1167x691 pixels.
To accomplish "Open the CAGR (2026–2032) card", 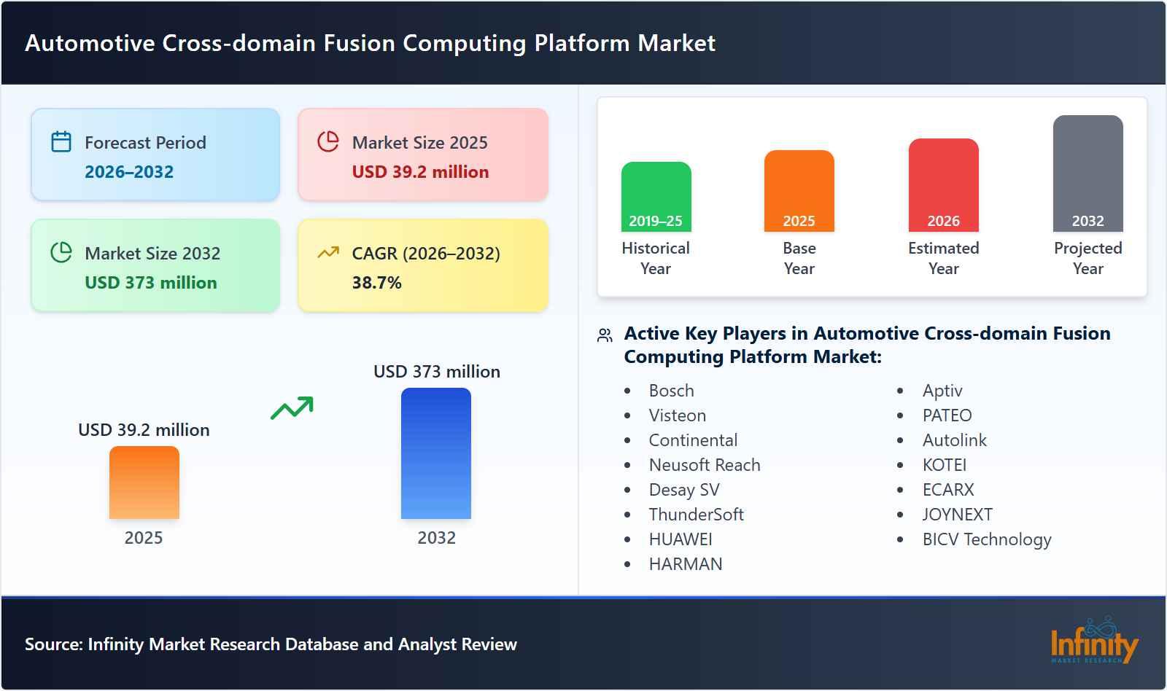I will [x=422, y=265].
